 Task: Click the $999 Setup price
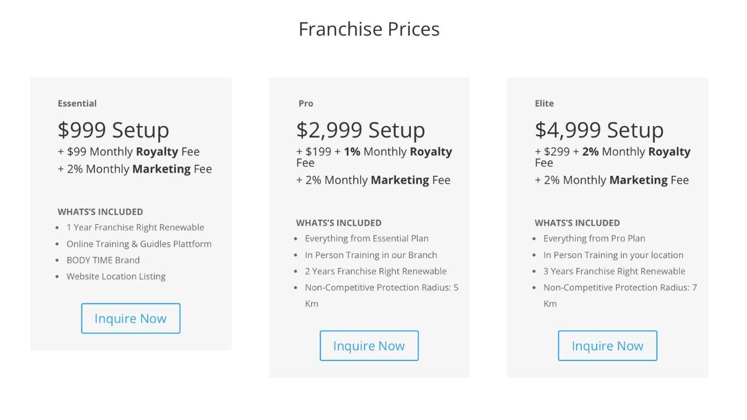click(x=113, y=129)
